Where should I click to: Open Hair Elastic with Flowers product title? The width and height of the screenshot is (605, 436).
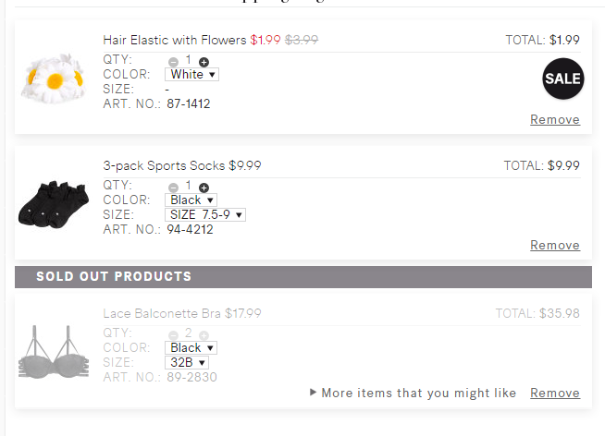tap(175, 40)
